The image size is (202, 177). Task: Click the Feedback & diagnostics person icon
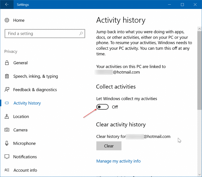point(7,90)
